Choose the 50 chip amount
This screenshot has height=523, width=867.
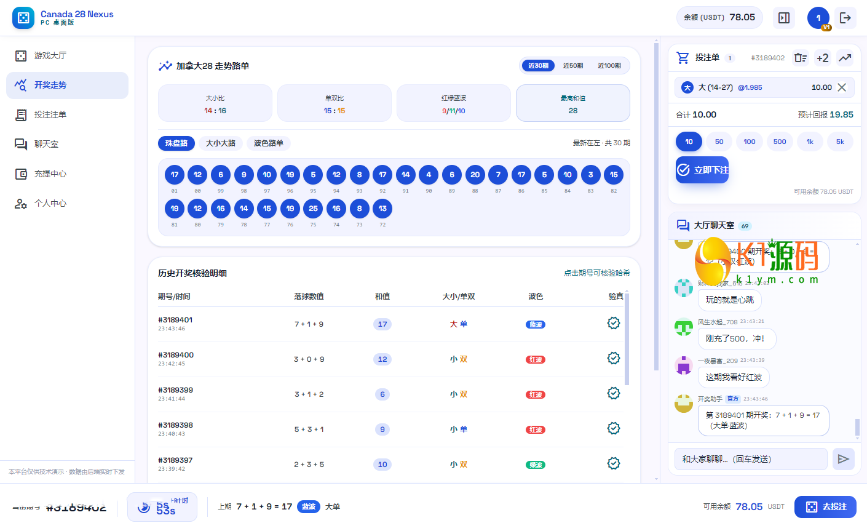click(719, 142)
